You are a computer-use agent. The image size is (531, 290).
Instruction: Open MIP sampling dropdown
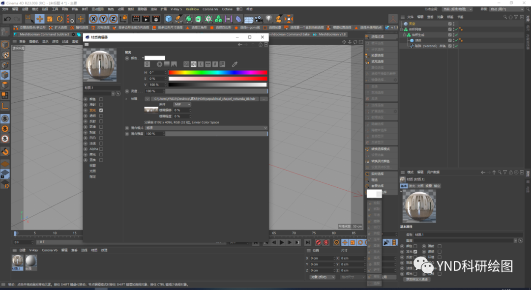[182, 104]
